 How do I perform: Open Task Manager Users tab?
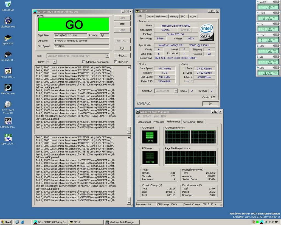[x=200, y=122]
